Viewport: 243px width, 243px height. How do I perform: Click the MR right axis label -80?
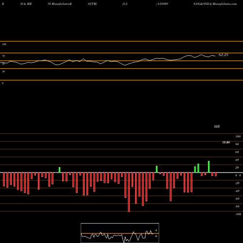[x=237, y=207]
